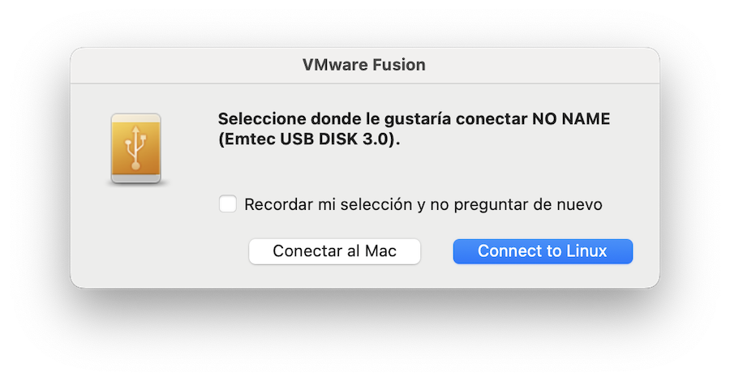Click the word Mac on the white button
The height and width of the screenshot is (381, 730).
[380, 251]
